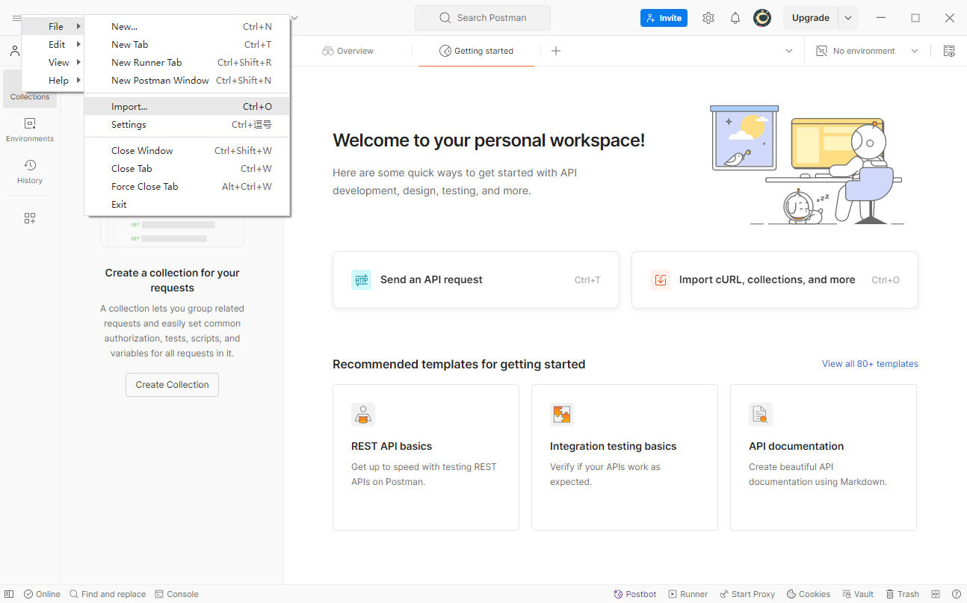Viewport: 967px width, 603px height.
Task: Open the Environments sidebar icon
Action: tap(30, 129)
